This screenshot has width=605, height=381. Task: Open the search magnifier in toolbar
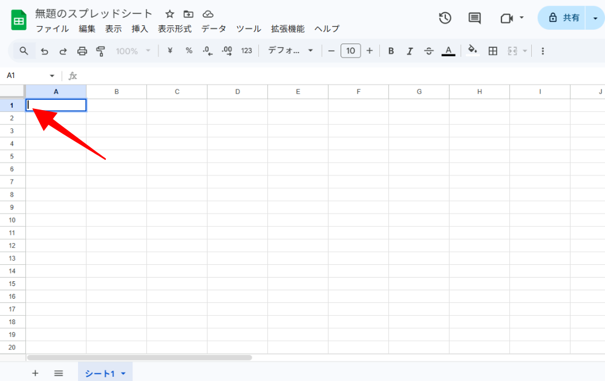coord(24,51)
